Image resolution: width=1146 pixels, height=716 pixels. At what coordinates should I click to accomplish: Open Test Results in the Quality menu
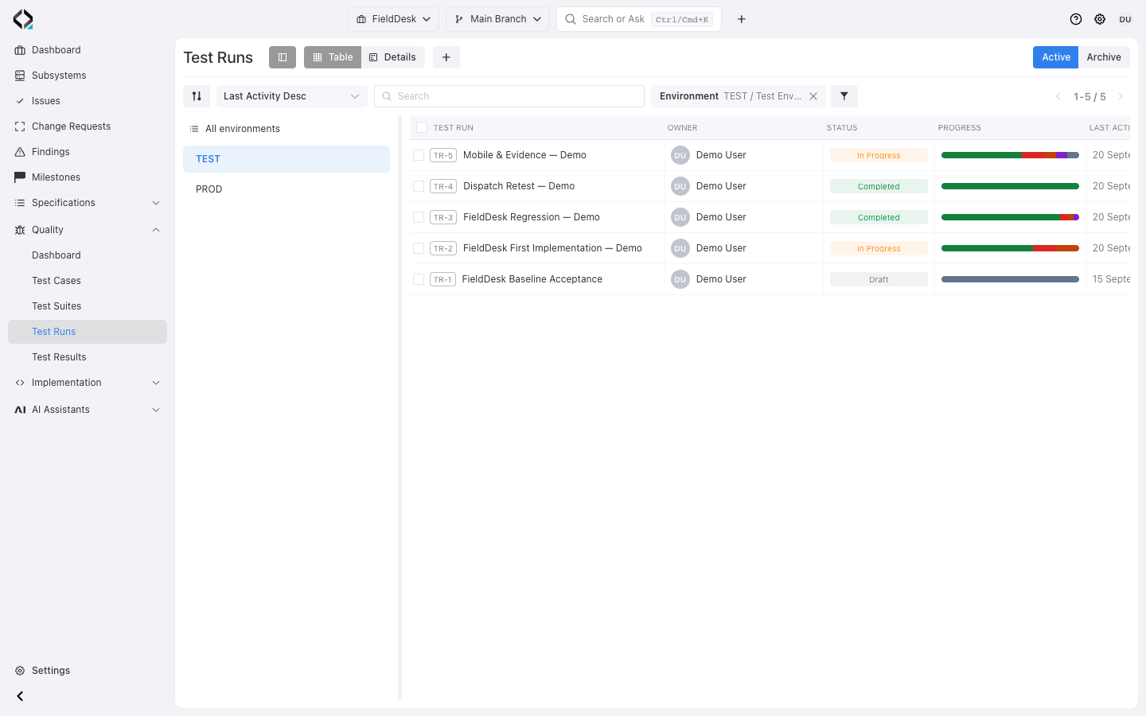click(88, 357)
